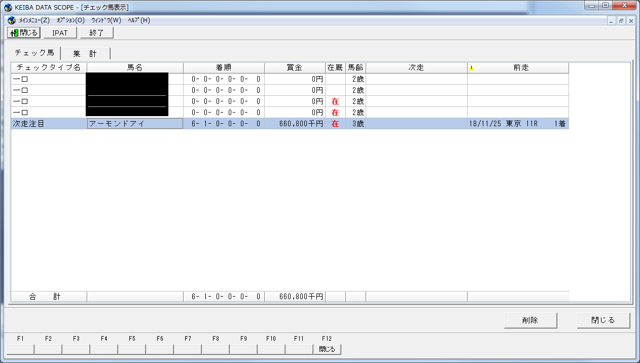The image size is (640, 363).
Task: Open the ヘルプ(H) menu
Action: pyautogui.click(x=139, y=20)
